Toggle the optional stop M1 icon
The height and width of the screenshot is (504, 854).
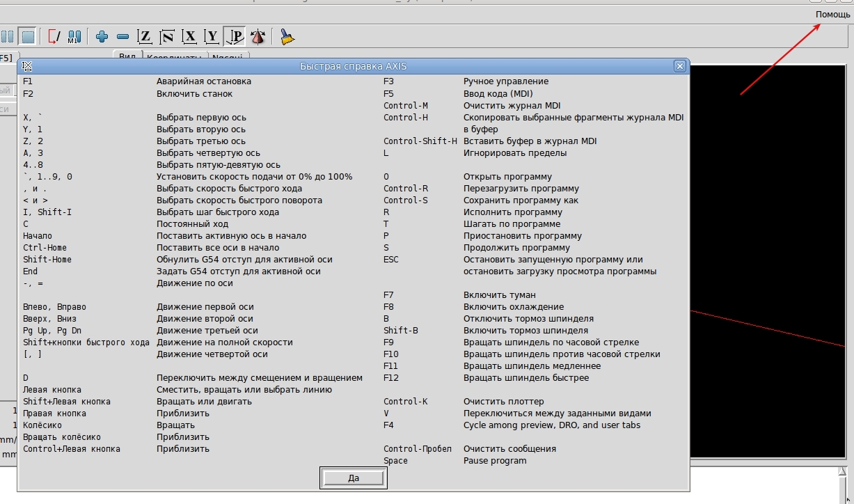[74, 37]
